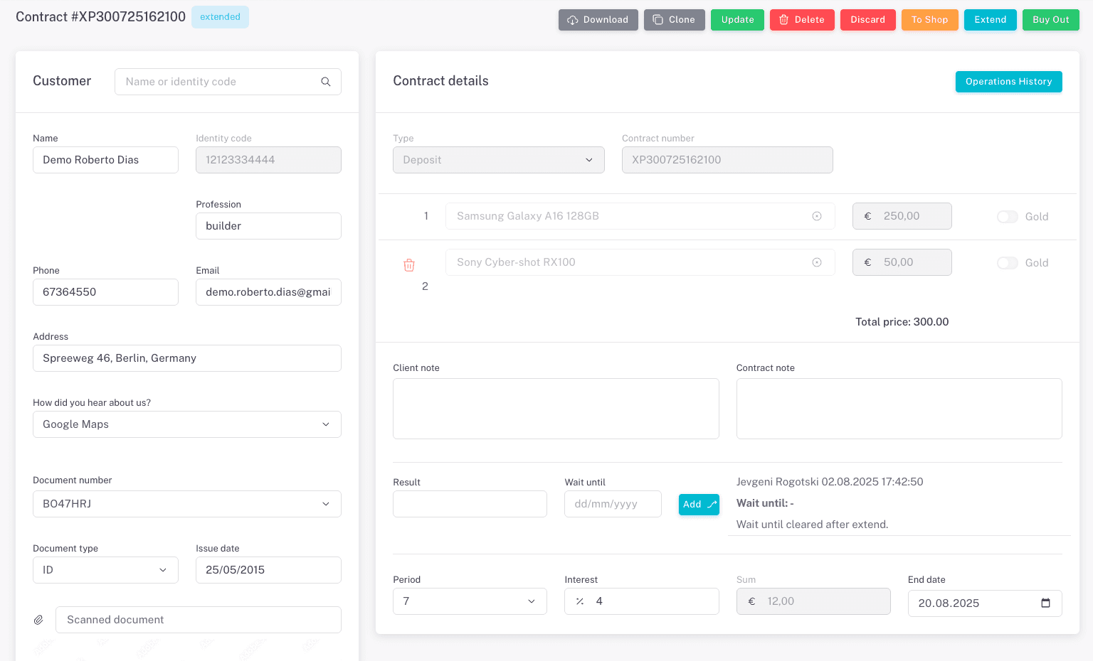Click the Interest percentage field
1093x661 pixels.
(642, 601)
